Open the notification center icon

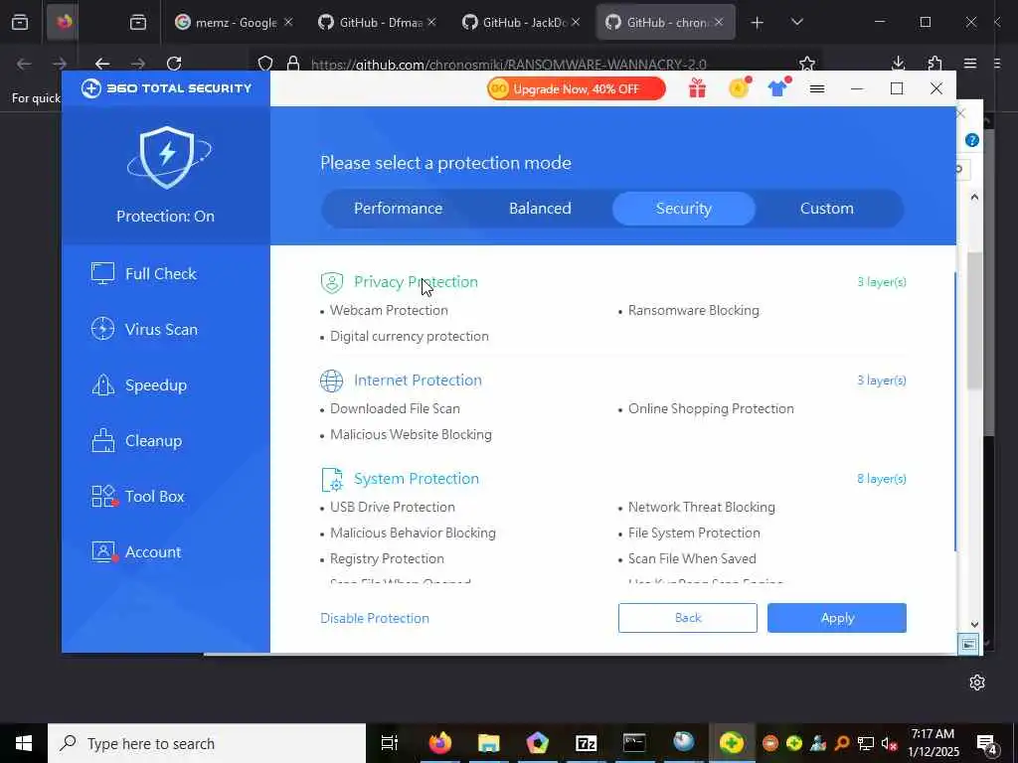pos(986,744)
